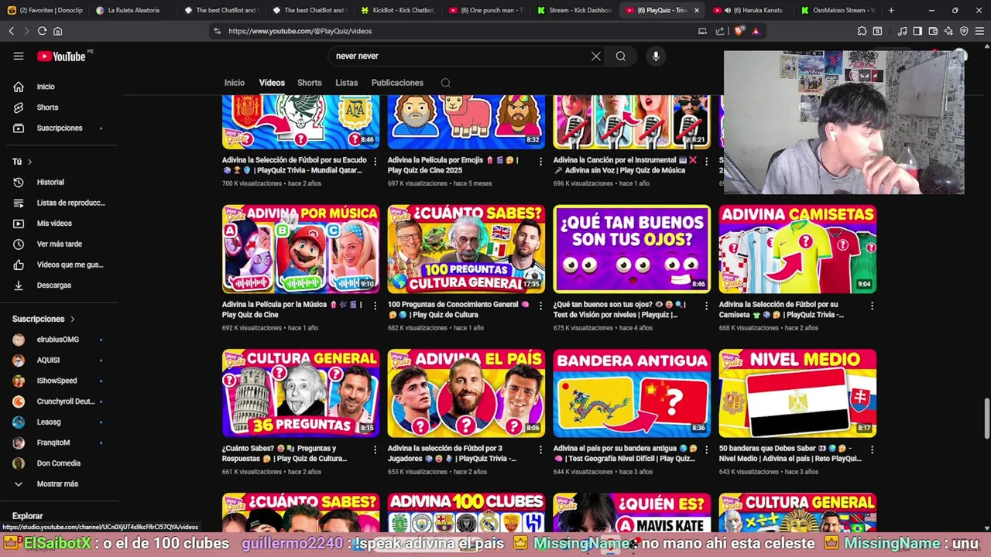Open the browser home page button
The height and width of the screenshot is (557, 991).
[x=57, y=31]
